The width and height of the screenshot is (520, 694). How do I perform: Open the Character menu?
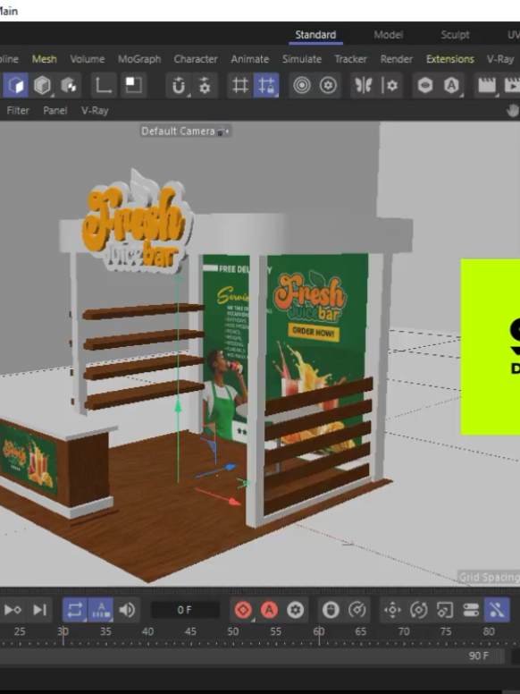pos(196,59)
